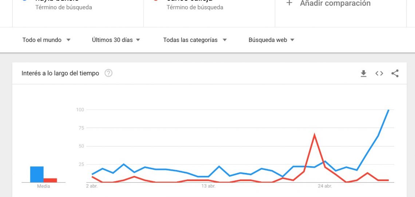Click the red line peak on the chart
415x197 pixels.
point(314,135)
